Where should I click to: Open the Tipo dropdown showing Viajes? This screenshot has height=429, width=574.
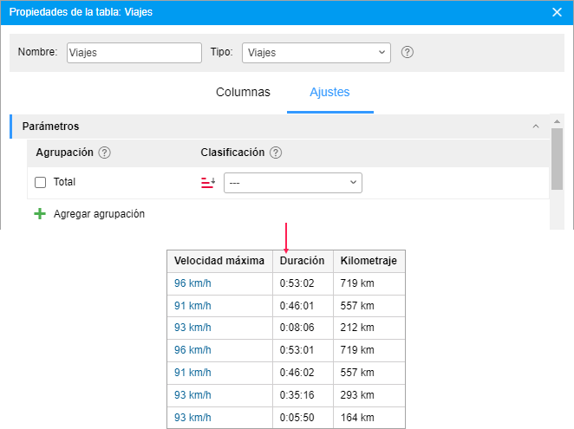tap(316, 52)
